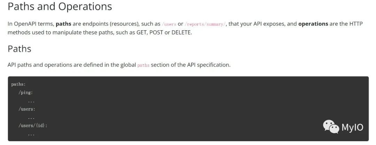Click the Paths and Operations heading

(x=60, y=7)
